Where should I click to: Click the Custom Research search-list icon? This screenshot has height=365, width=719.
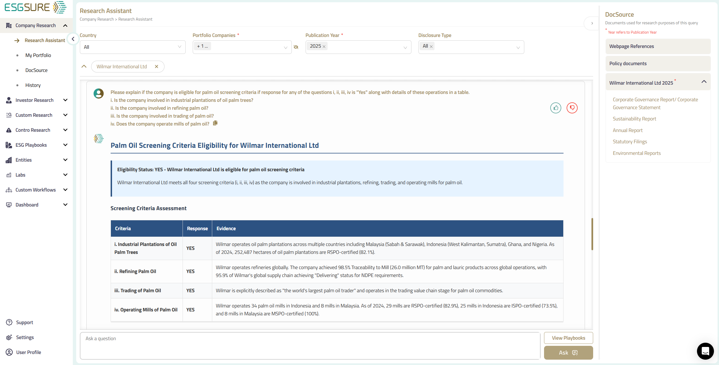9,115
